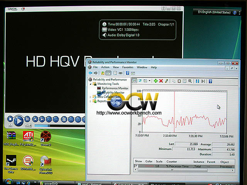Open the View menu
The image size is (247, 185).
coord(116,67)
